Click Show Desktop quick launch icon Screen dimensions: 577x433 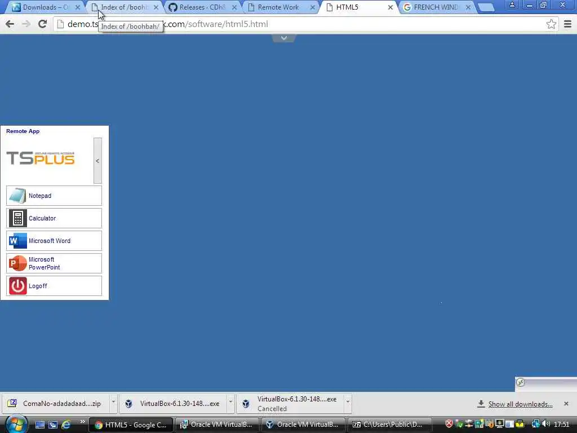pyautogui.click(x=40, y=425)
